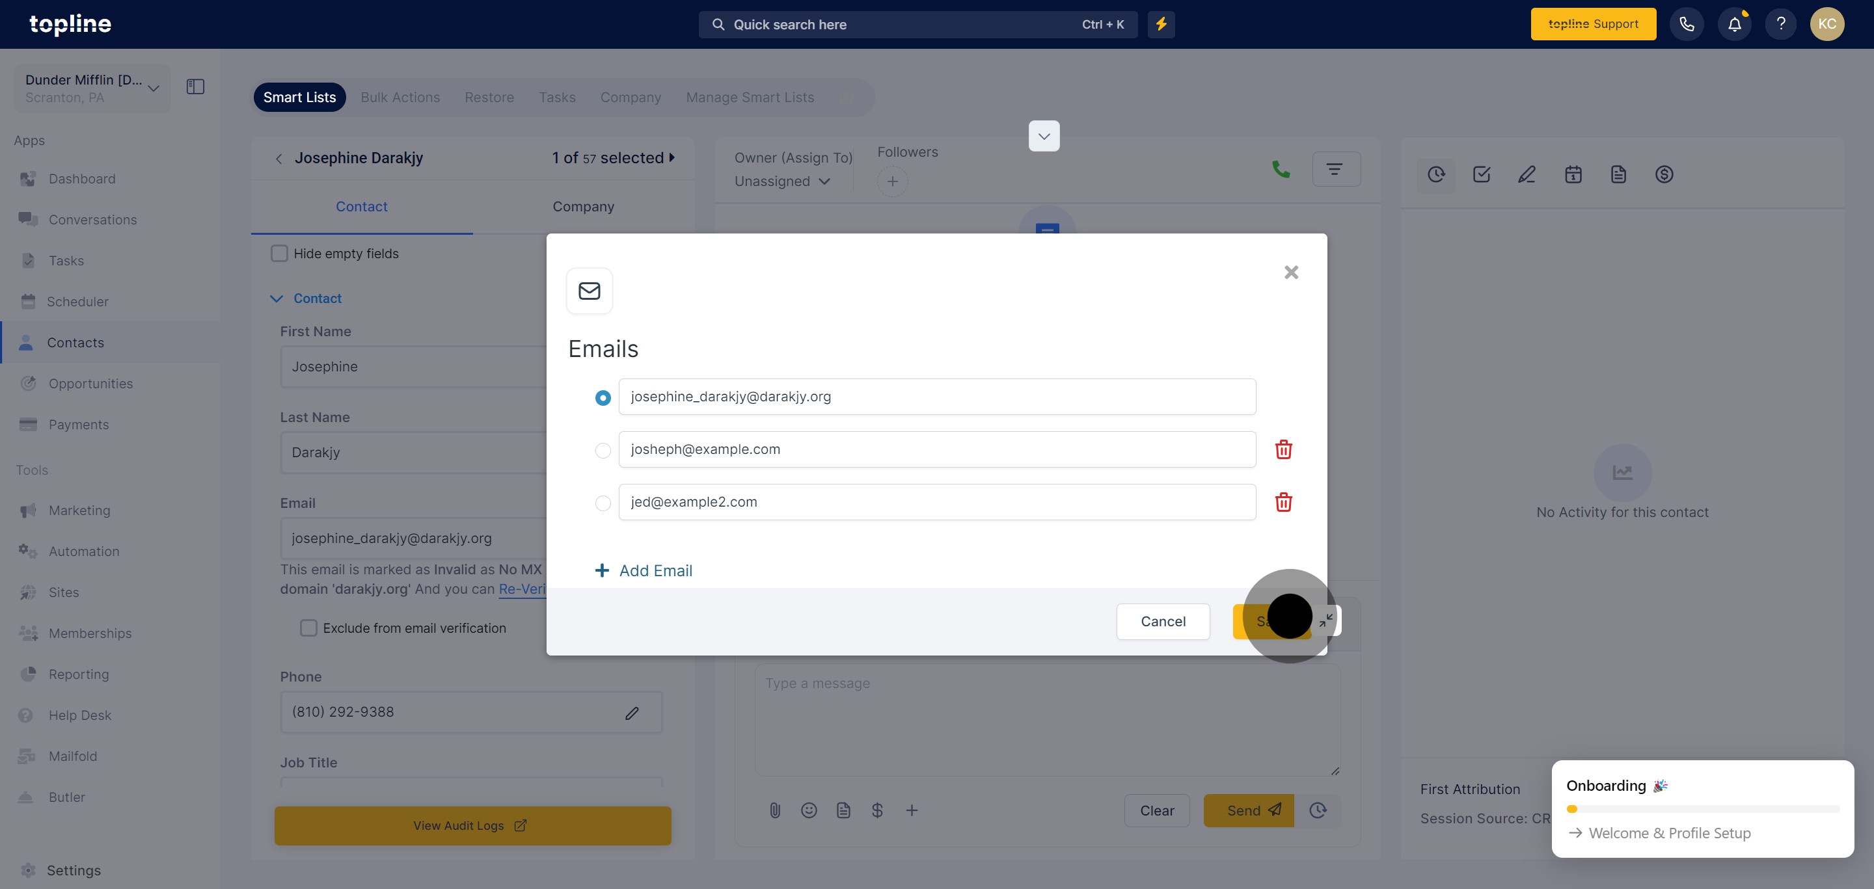
Task: Open the Bulk Actions tab
Action: pos(400,98)
